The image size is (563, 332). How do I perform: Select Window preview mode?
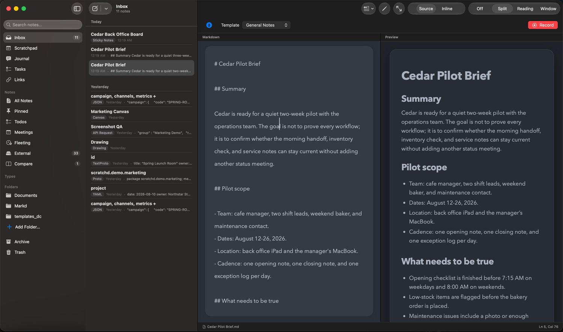[x=548, y=9]
